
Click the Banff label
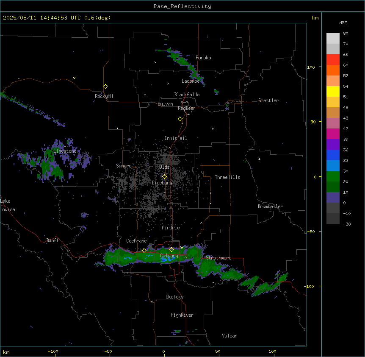[x=53, y=240]
